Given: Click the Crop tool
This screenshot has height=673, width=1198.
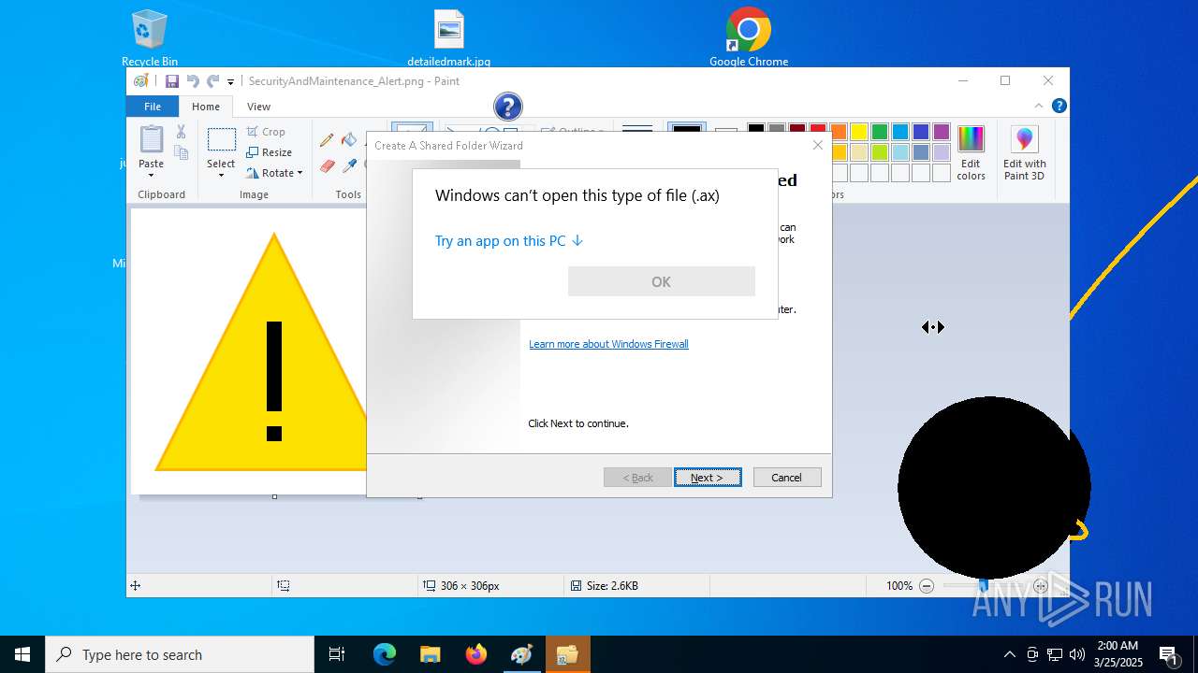Looking at the screenshot, I should (x=266, y=132).
